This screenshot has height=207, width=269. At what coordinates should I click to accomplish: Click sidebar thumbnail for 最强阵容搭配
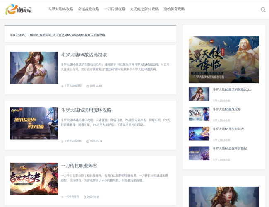(199, 153)
